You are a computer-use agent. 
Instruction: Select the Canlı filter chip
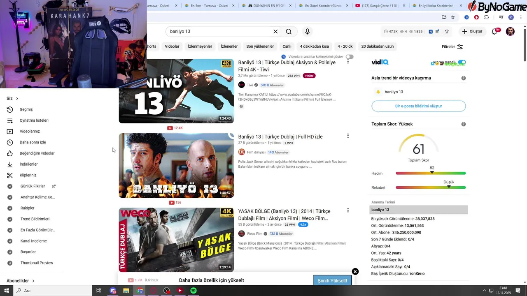coord(287,46)
